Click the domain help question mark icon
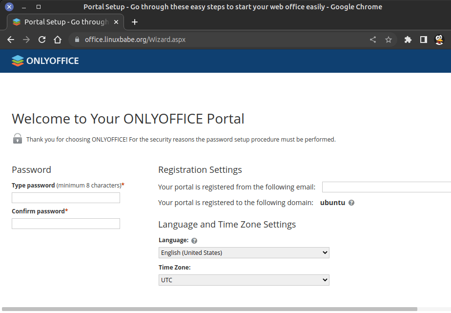This screenshot has height=313, width=451. (351, 203)
